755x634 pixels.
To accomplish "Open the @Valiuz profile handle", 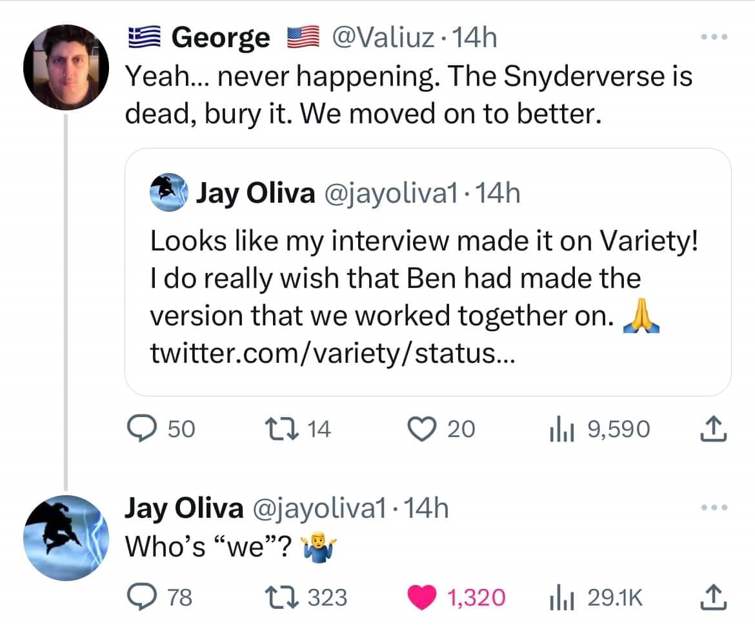I will point(381,38).
